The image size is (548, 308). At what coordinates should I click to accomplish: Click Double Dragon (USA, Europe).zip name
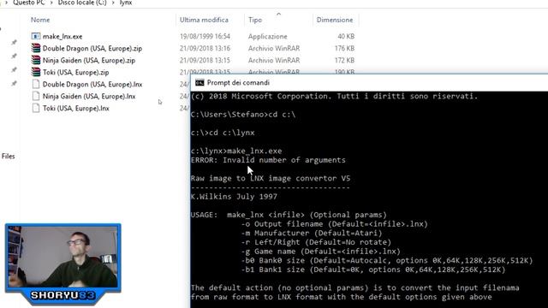(x=92, y=49)
